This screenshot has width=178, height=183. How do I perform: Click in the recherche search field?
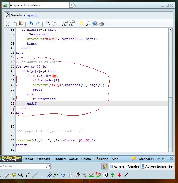[x=22, y=166]
